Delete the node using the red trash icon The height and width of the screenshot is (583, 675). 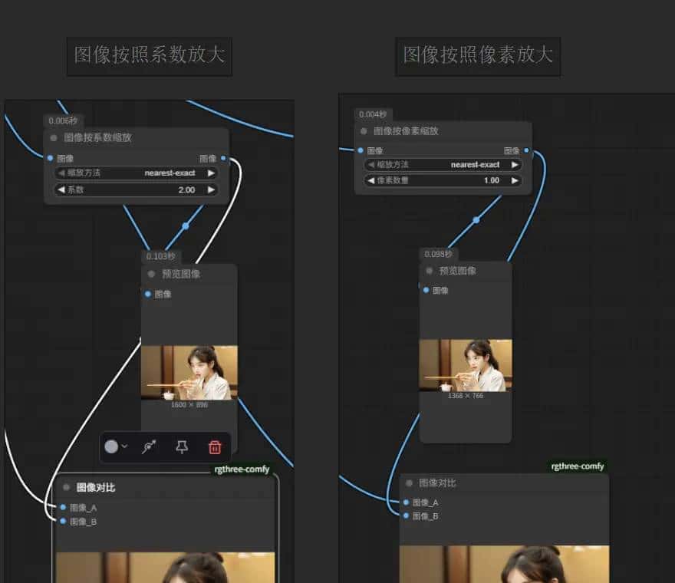(x=215, y=446)
